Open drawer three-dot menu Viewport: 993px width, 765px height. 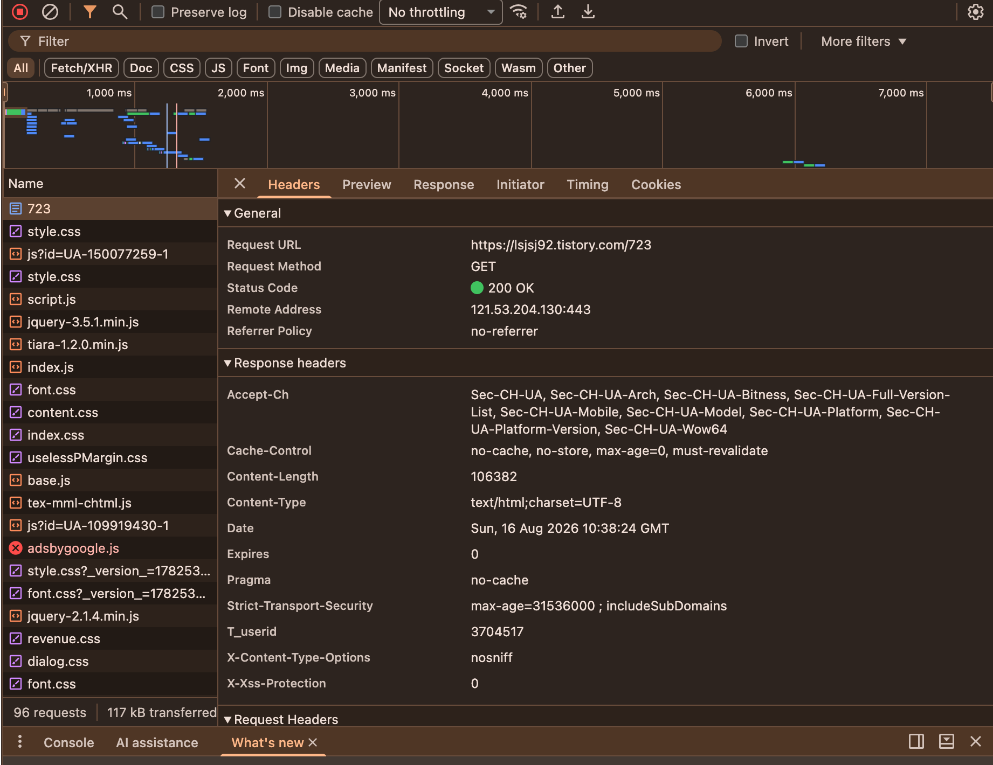point(20,742)
